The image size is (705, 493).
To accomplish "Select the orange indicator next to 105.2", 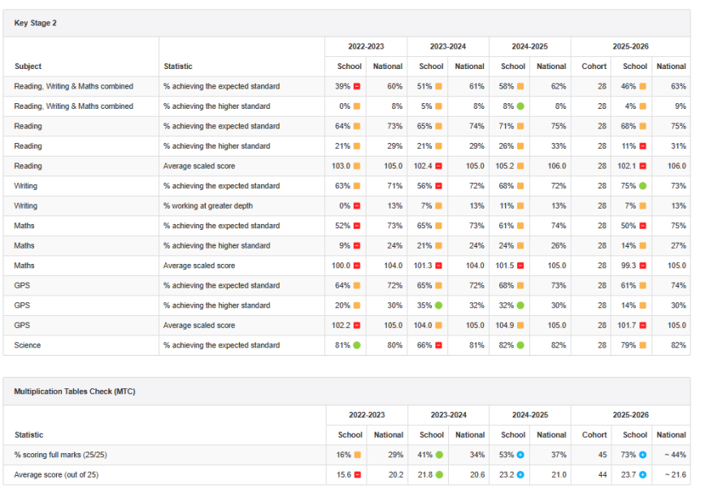I will coord(520,166).
